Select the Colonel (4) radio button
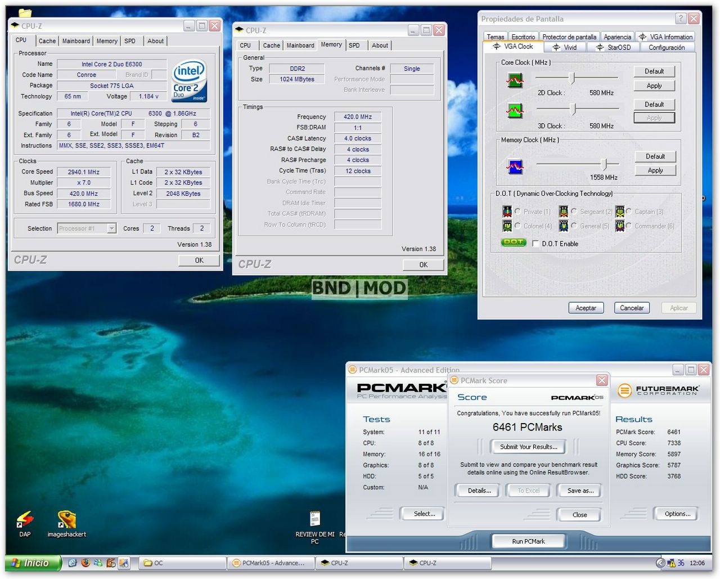This screenshot has width=720, height=579. point(517,226)
